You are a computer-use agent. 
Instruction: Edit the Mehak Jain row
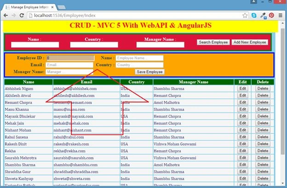pyautogui.click(x=243, y=123)
